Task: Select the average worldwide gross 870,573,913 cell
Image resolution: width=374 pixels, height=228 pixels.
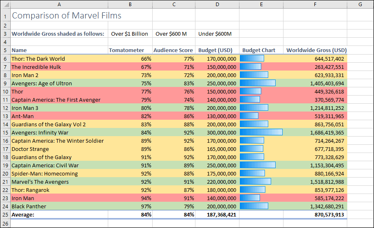Action: click(x=315, y=215)
